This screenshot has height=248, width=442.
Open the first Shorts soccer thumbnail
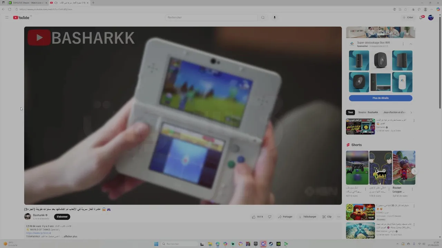click(357, 168)
